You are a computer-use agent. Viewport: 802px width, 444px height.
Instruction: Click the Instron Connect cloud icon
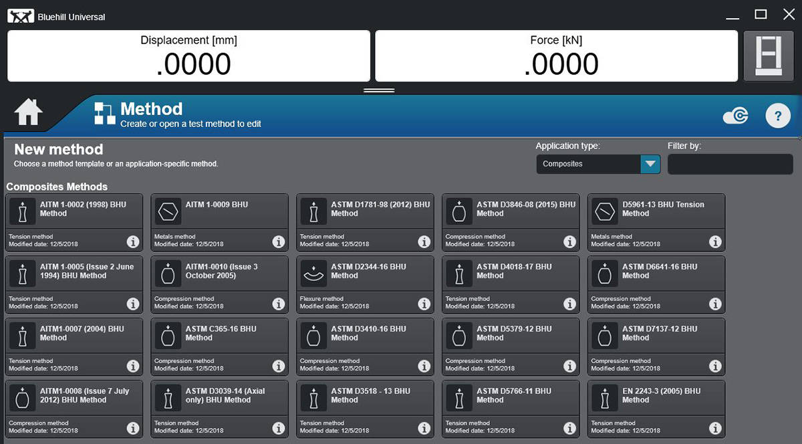click(x=737, y=116)
